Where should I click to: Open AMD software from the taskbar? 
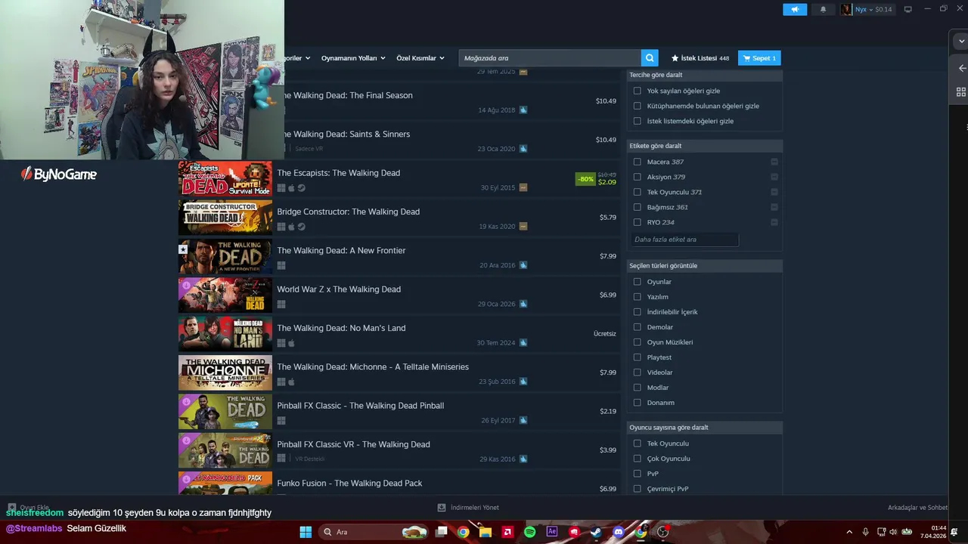coord(507,532)
